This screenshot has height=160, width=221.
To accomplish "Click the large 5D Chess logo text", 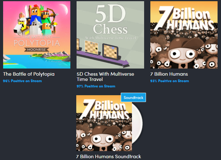I will pos(110,20).
